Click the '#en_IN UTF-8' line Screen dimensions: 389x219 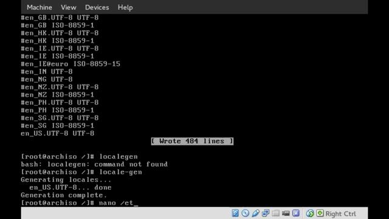(x=47, y=72)
